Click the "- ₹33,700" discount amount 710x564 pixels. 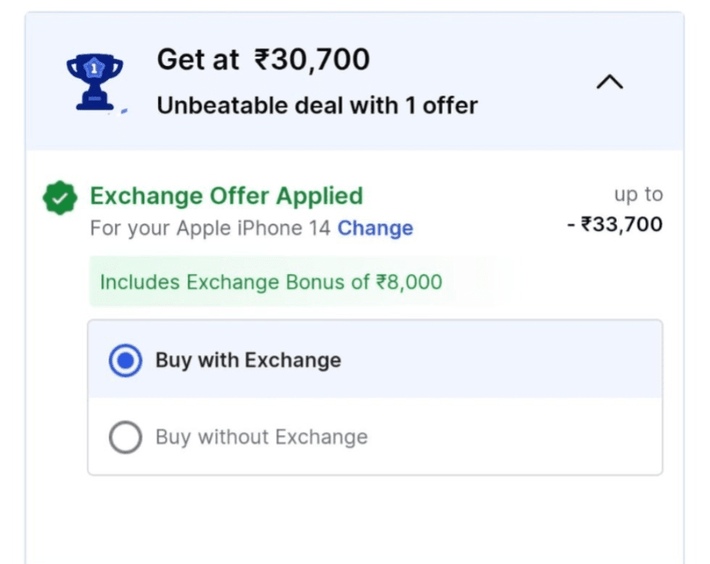[614, 224]
